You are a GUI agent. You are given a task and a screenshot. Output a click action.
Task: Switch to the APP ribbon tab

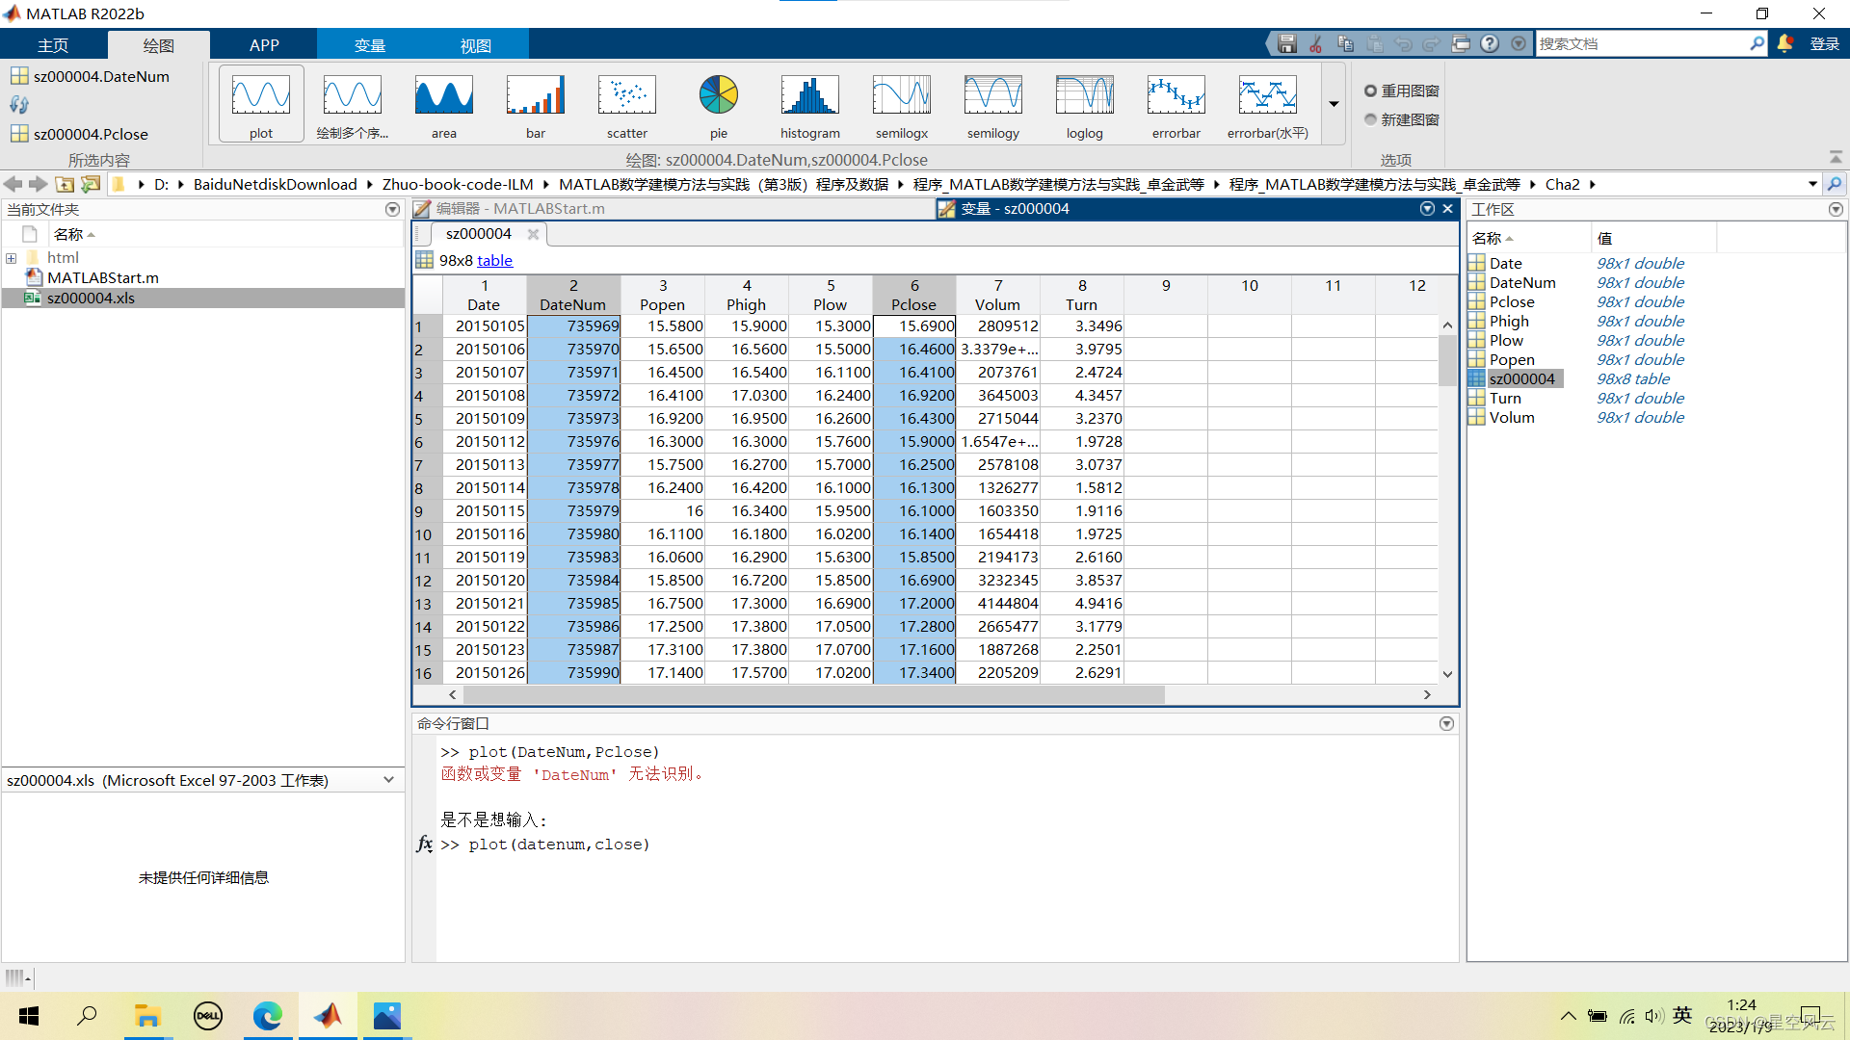pyautogui.click(x=263, y=45)
